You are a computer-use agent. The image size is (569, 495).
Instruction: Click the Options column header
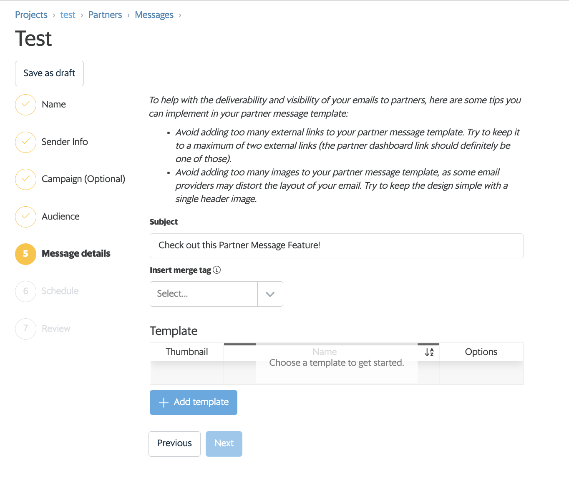(481, 352)
